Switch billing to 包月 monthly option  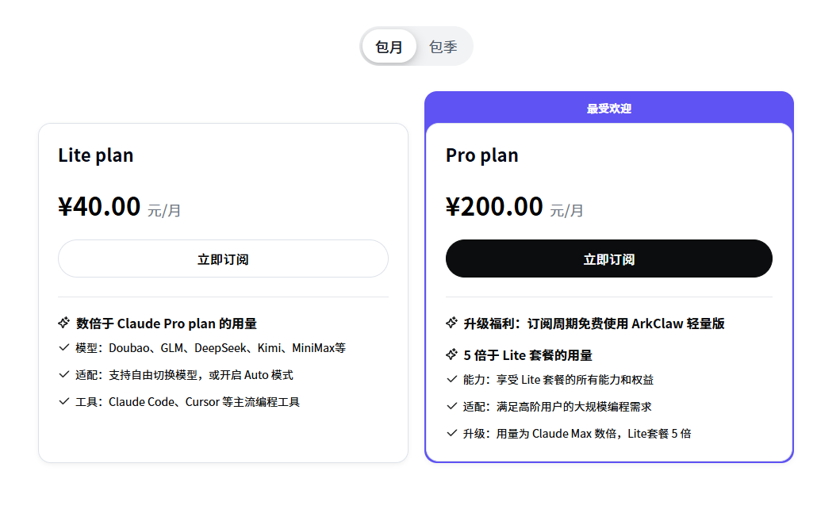[x=389, y=47]
